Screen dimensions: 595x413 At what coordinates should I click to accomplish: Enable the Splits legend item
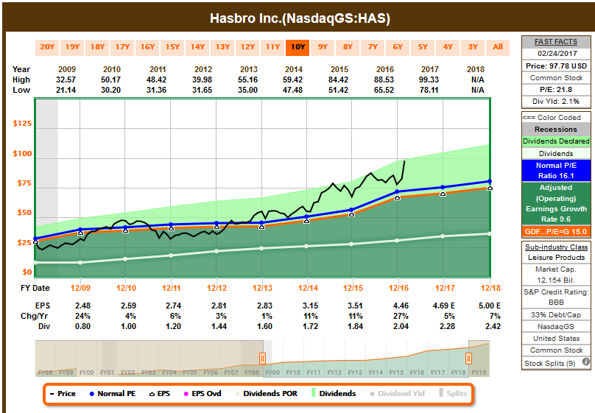pos(453,393)
